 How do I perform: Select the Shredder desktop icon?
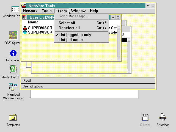163,117
